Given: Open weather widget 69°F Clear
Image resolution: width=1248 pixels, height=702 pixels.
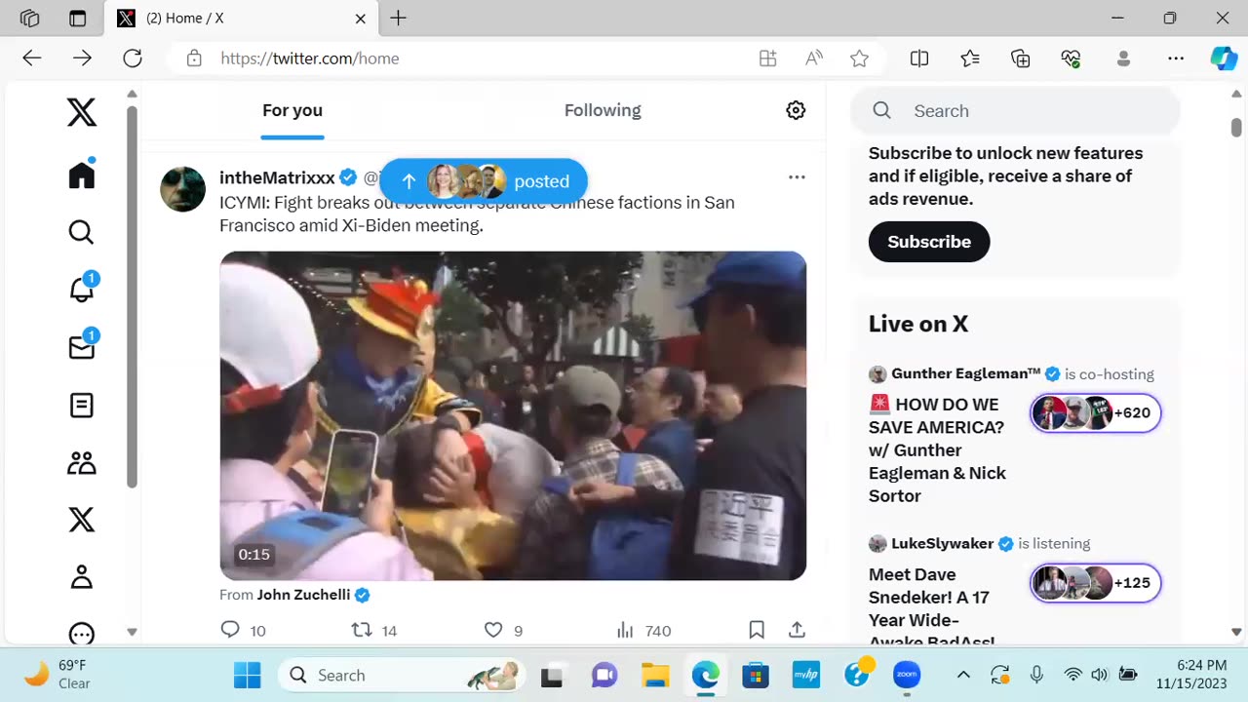Looking at the screenshot, I should coord(58,675).
